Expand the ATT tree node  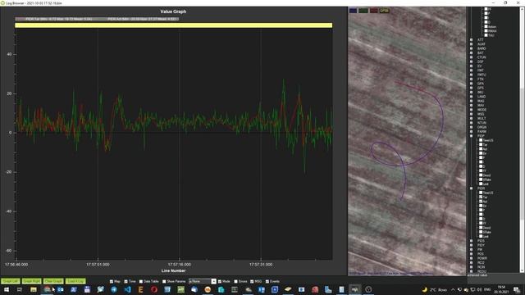coord(472,39)
